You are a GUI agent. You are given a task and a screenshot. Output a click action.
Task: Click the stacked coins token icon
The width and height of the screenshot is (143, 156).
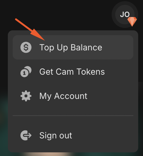pos(26,72)
